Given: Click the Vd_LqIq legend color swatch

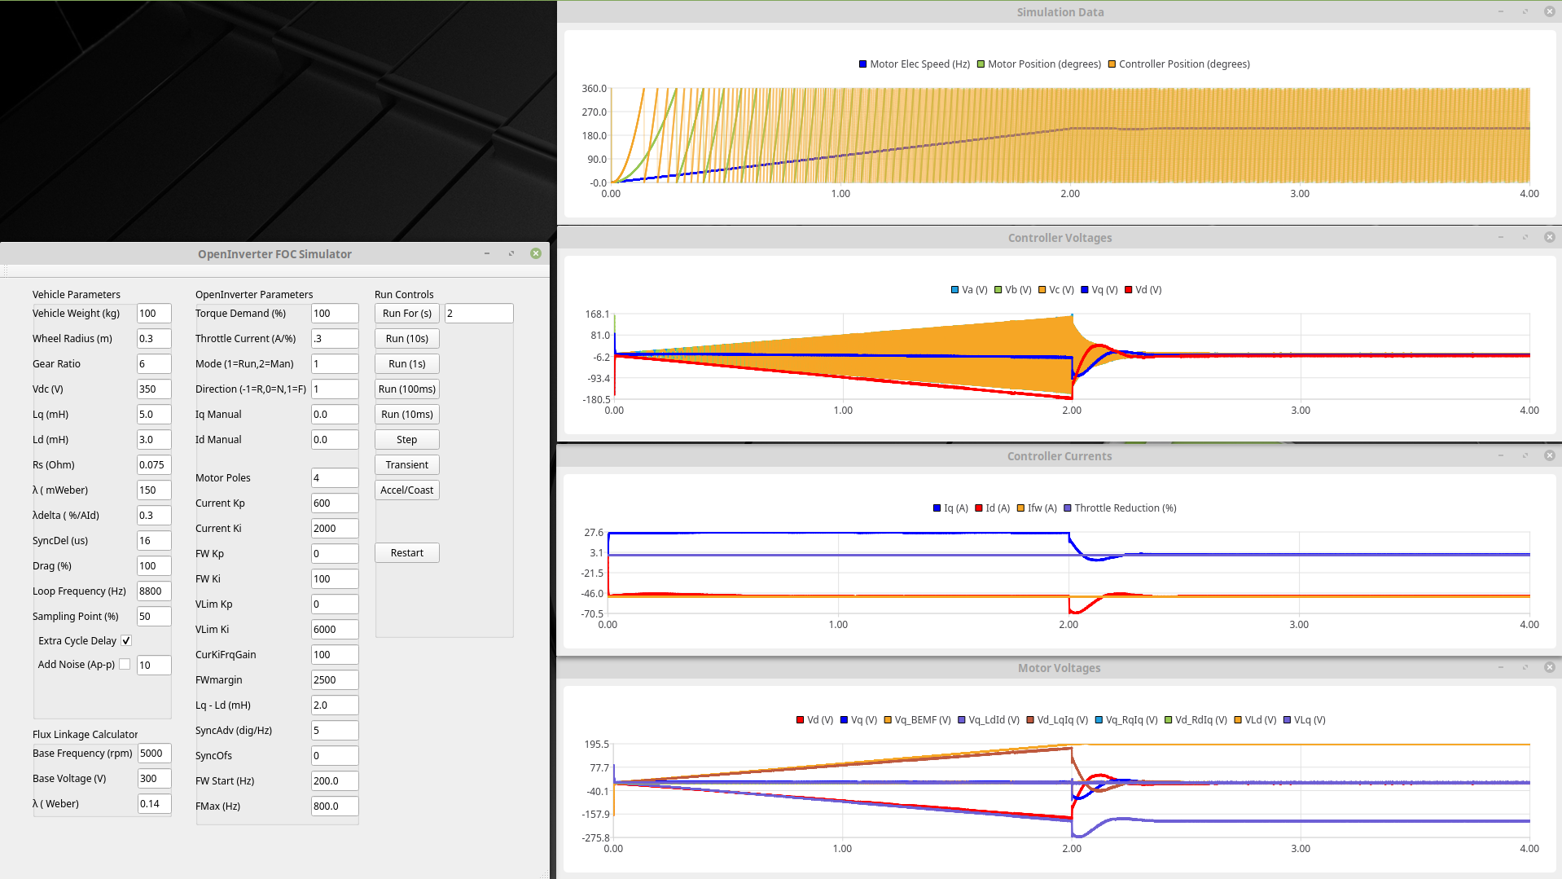Looking at the screenshot, I should 1030,720.
